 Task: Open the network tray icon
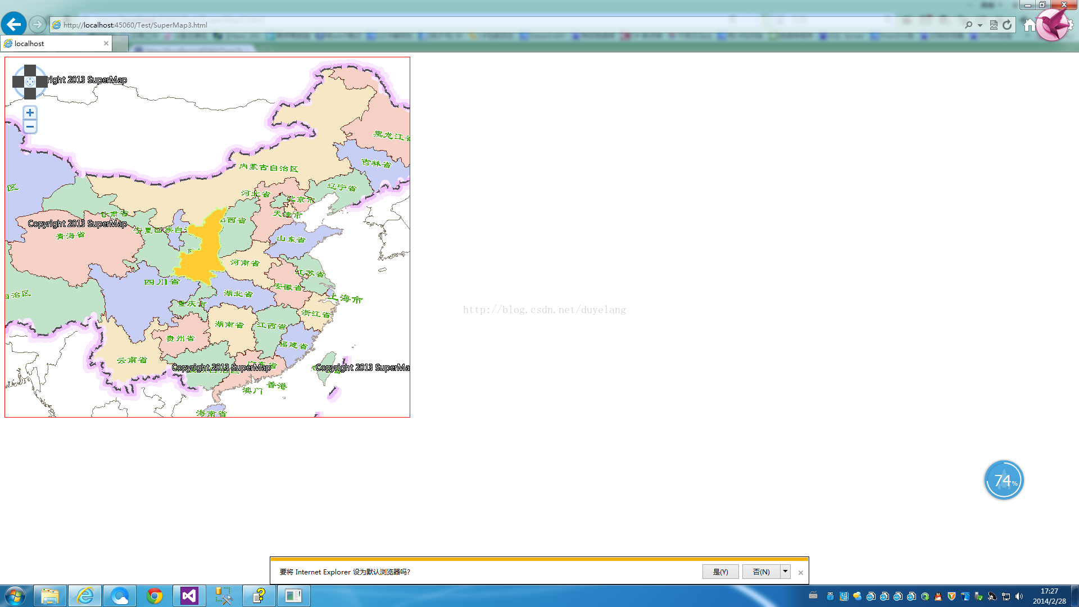click(x=1005, y=596)
